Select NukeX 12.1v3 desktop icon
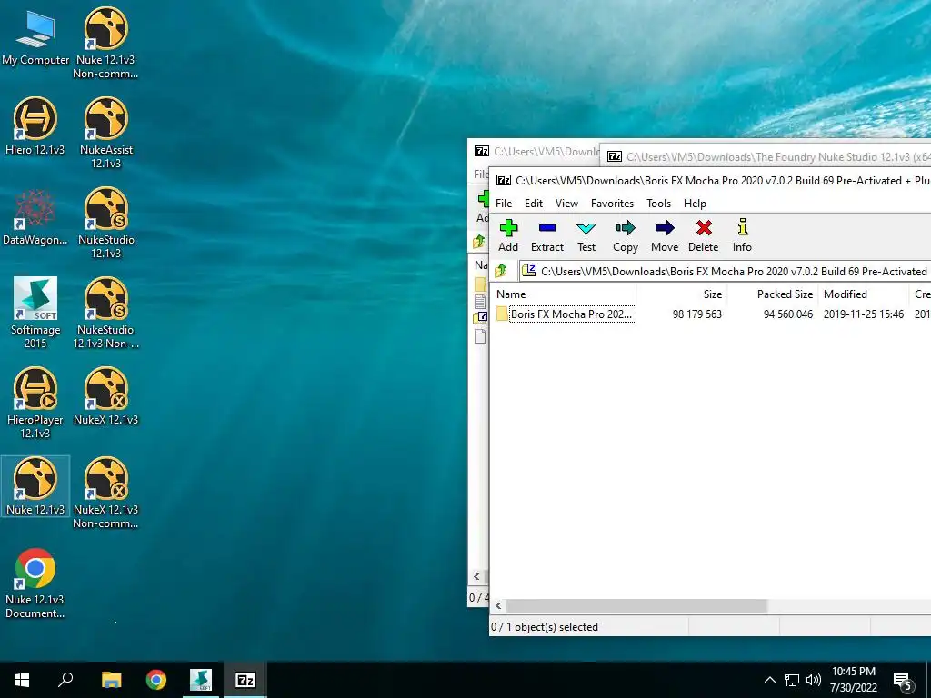This screenshot has width=931, height=698. [x=105, y=396]
